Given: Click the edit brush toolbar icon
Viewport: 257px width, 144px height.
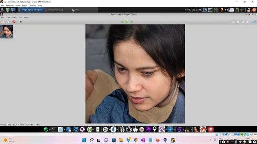Looking at the screenshot, I should [20, 22].
